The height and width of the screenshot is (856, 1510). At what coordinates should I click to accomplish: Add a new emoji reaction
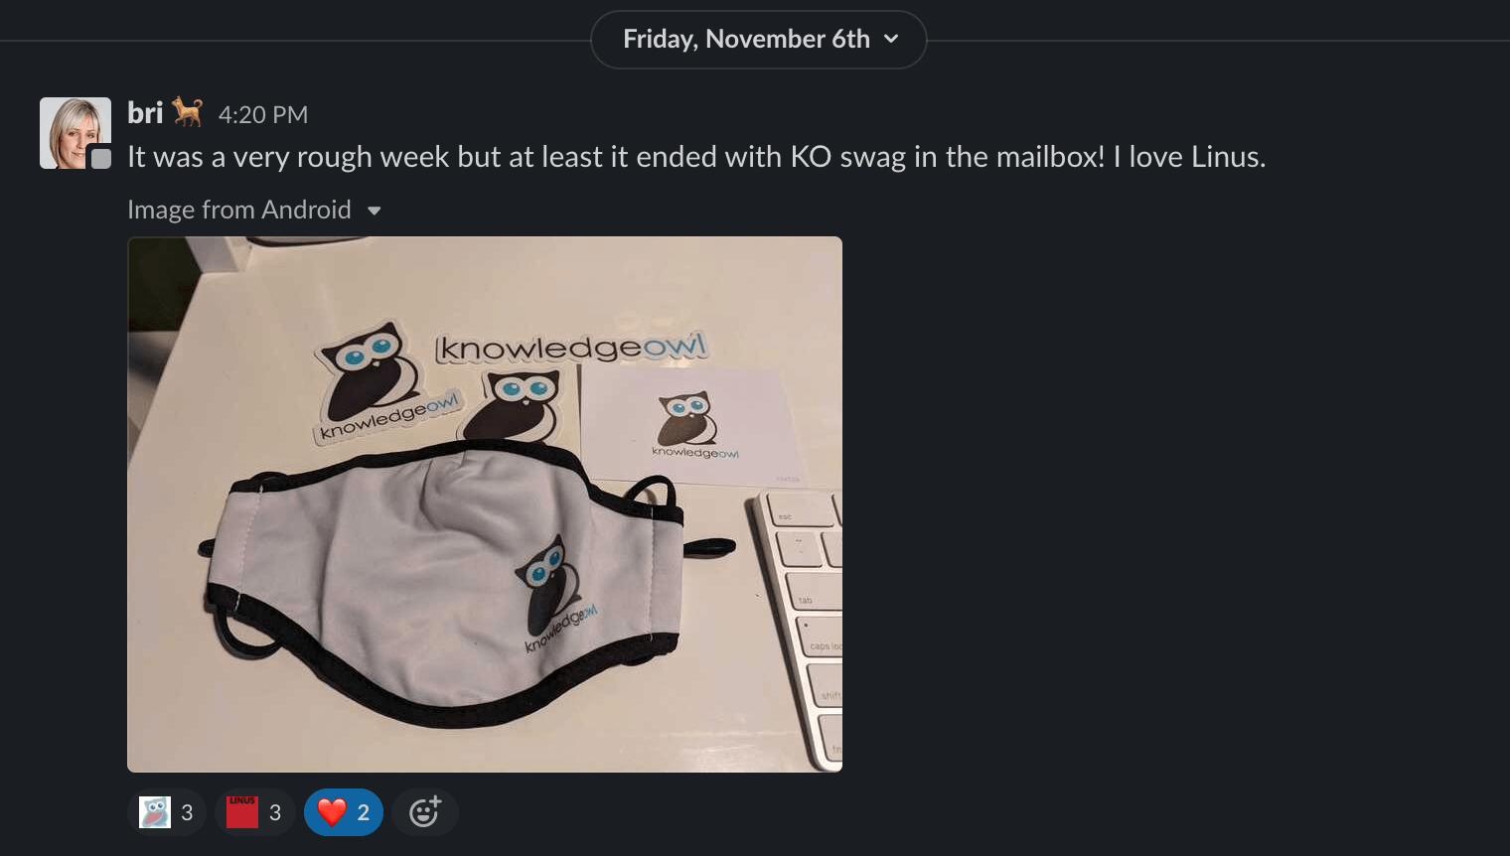tap(425, 812)
